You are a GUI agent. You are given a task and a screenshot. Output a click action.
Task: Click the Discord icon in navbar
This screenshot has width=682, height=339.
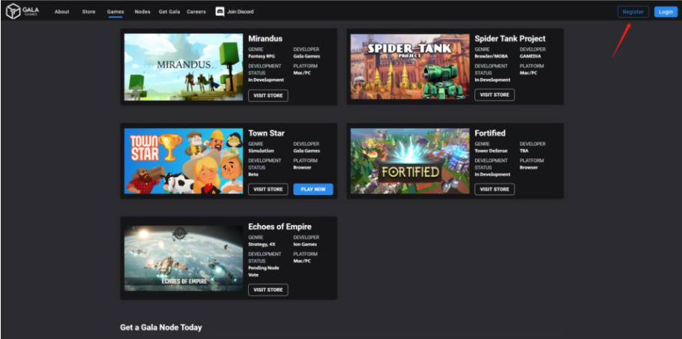point(220,12)
